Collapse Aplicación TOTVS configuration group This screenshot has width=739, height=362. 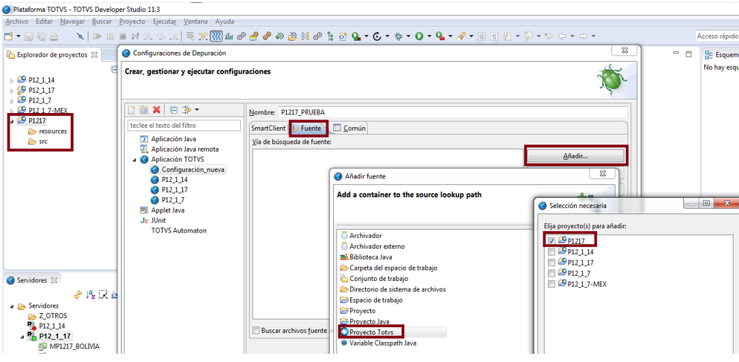(134, 159)
